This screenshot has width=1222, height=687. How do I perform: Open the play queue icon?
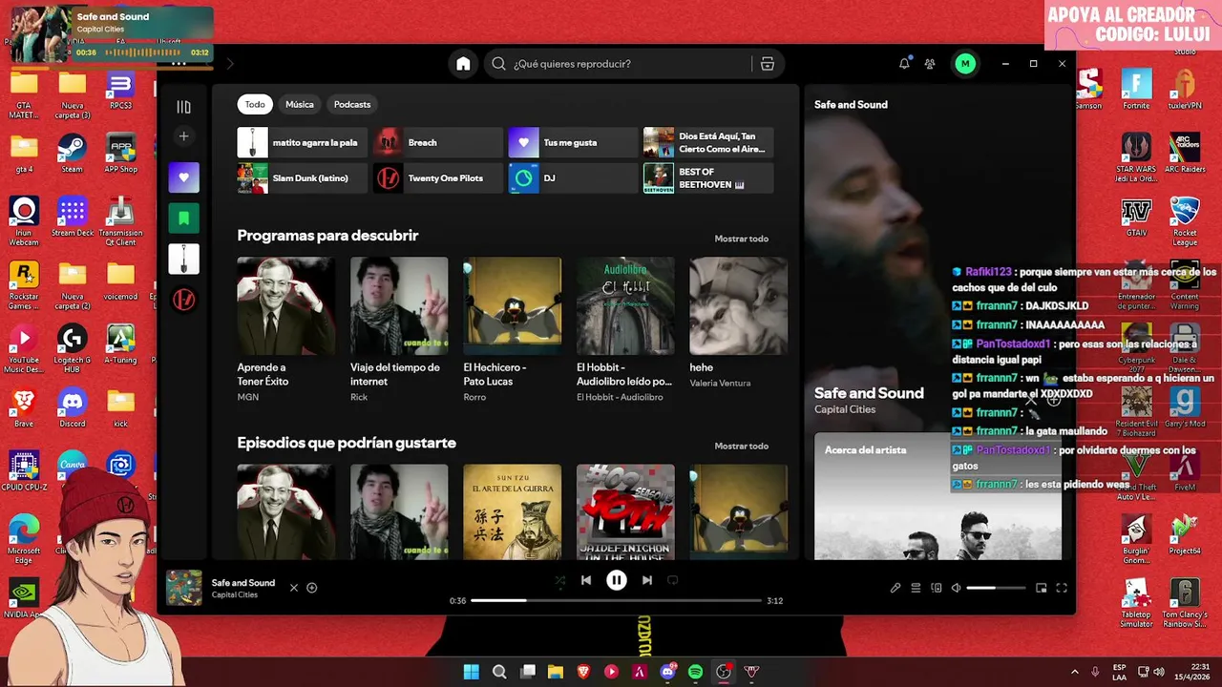tap(916, 588)
